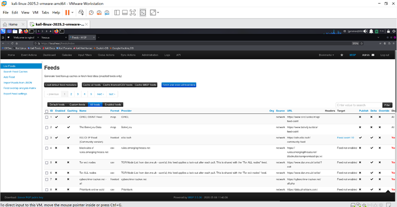Expand the terminal launcher dropdown arrow
397x207 pixels.
click(35, 31)
